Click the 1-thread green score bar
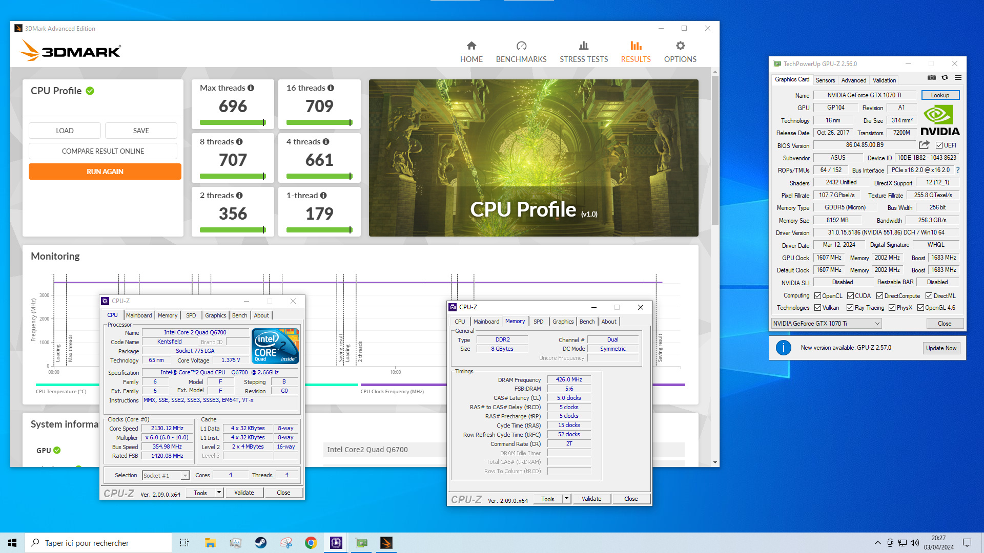The image size is (984, 553). pyautogui.click(x=319, y=230)
